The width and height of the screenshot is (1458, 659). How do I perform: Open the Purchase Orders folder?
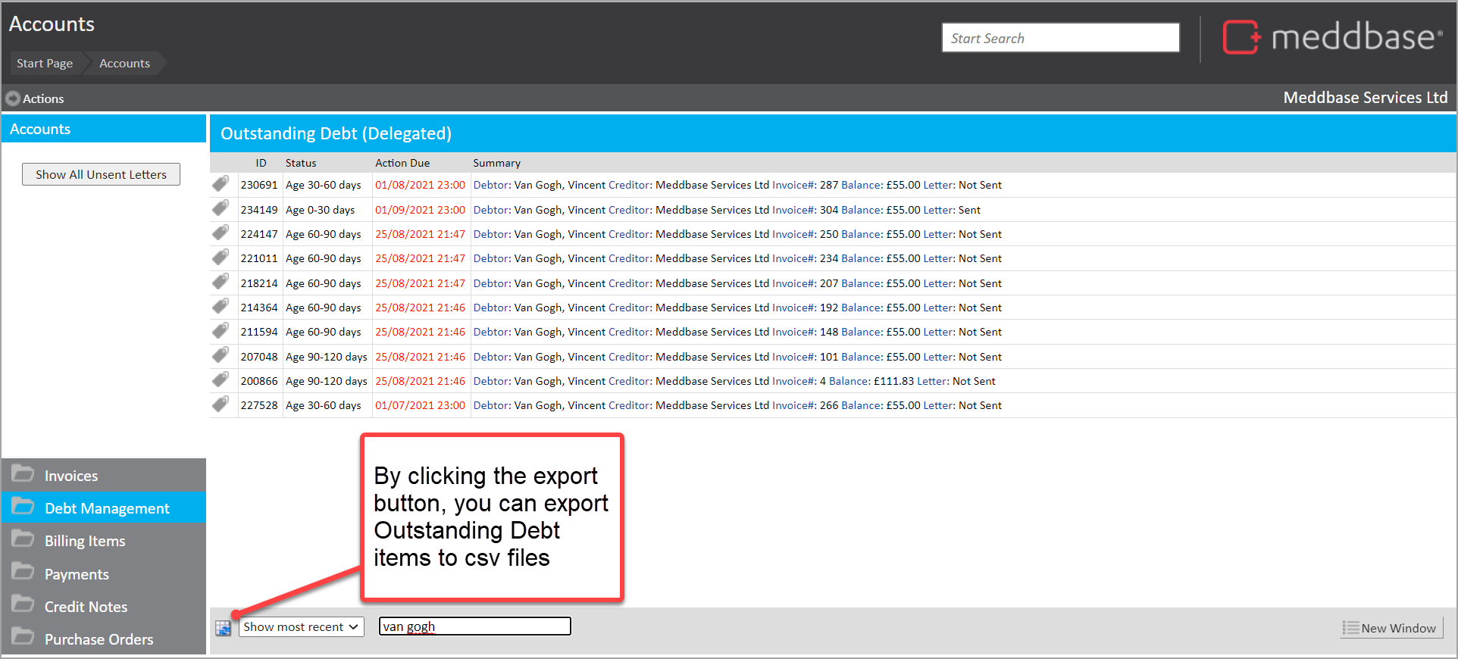point(98,639)
